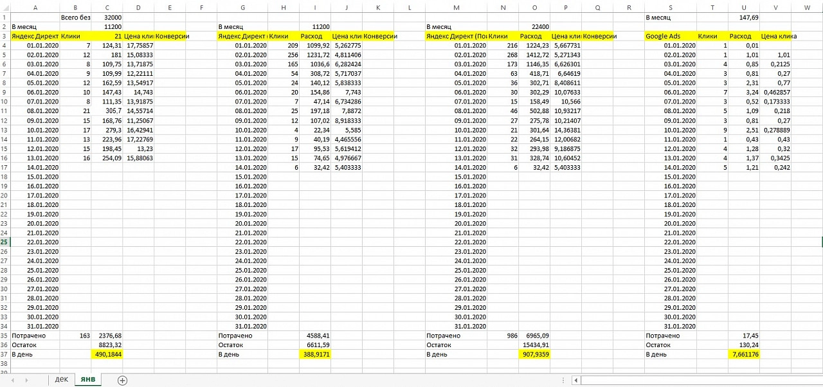Select the spent total 6965,09
Viewport: 823px width, 387px height.
[x=535, y=336]
